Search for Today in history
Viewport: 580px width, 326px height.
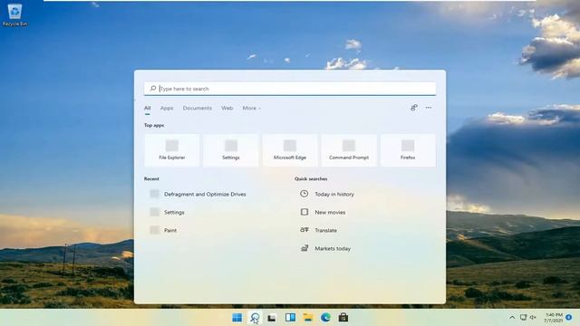(x=334, y=194)
